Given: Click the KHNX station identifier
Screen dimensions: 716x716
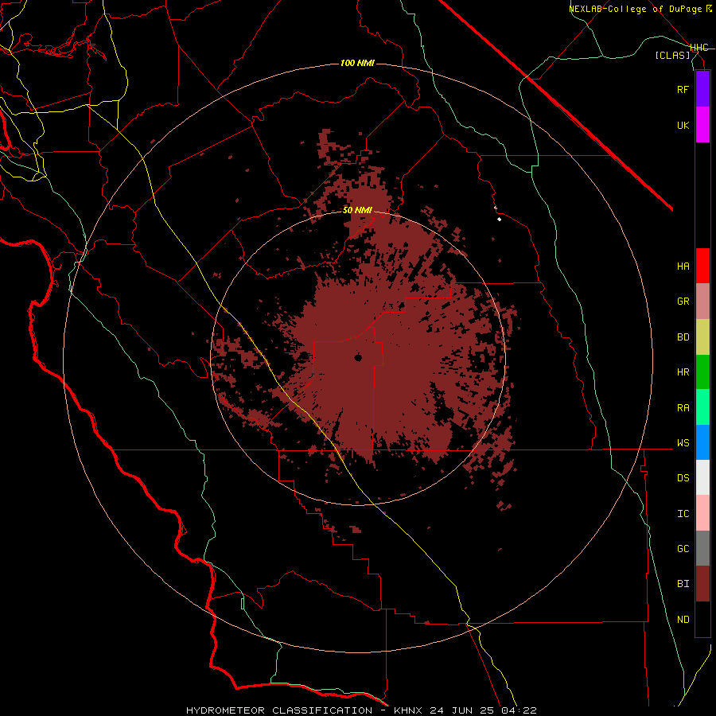Looking at the screenshot, I should pos(409,710).
